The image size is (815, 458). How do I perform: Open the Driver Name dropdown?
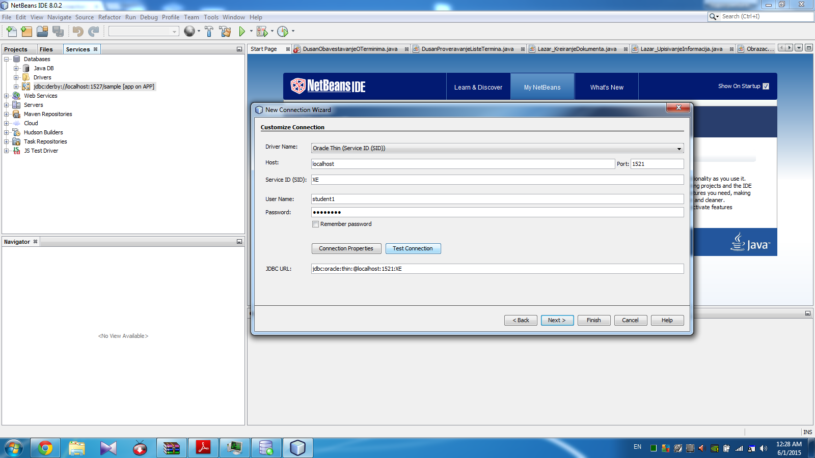coord(679,149)
